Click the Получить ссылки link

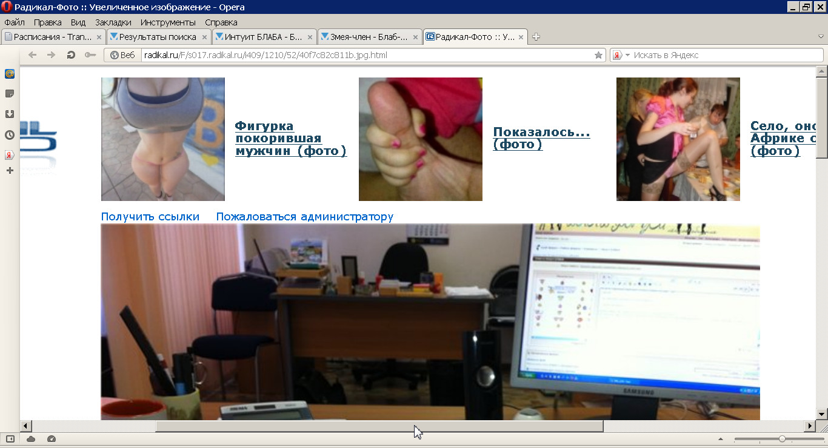click(150, 217)
